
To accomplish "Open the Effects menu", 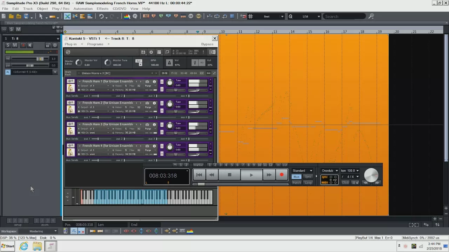I will (102, 8).
